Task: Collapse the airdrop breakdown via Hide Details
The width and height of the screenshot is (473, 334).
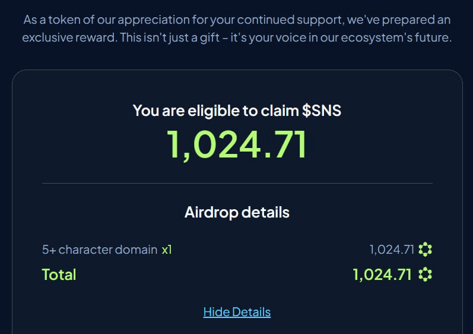Action: tap(237, 312)
